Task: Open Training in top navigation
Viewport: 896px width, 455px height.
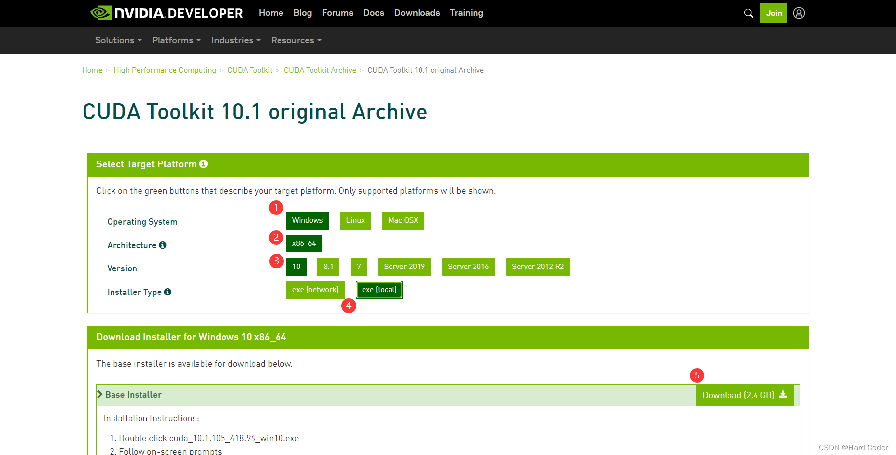Action: coord(466,13)
